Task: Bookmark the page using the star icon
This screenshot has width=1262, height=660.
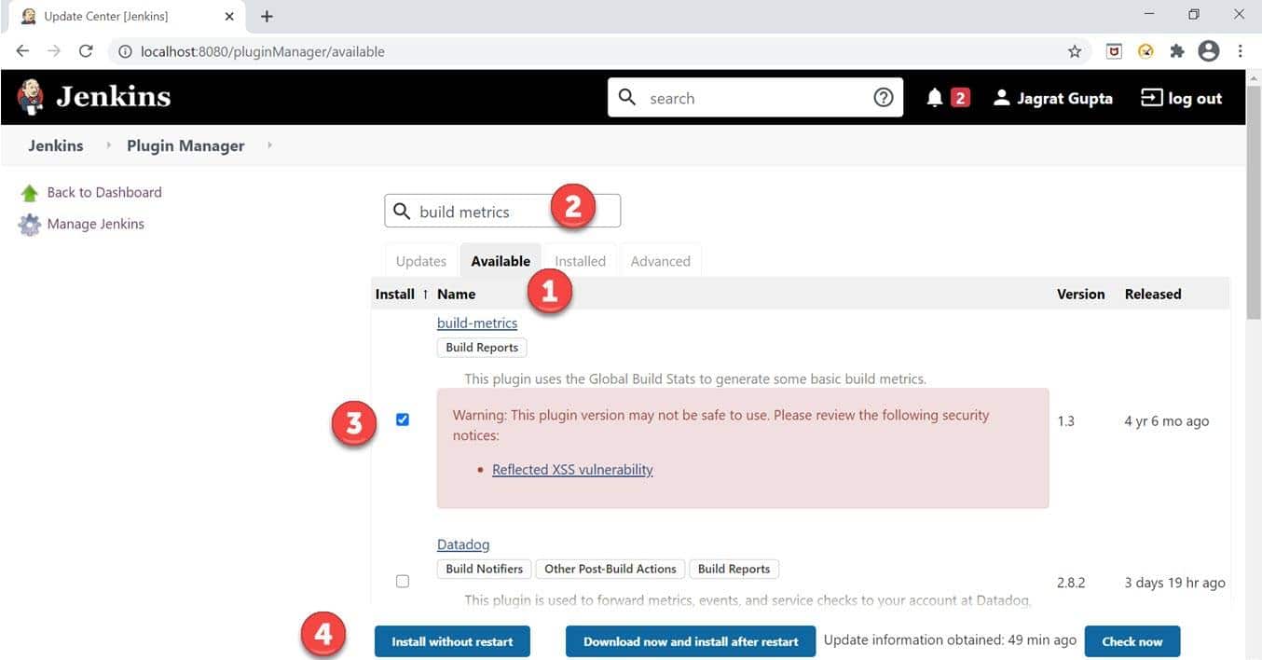Action: (x=1074, y=51)
